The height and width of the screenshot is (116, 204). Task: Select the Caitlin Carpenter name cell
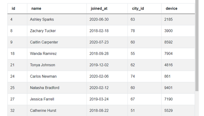click(57, 42)
